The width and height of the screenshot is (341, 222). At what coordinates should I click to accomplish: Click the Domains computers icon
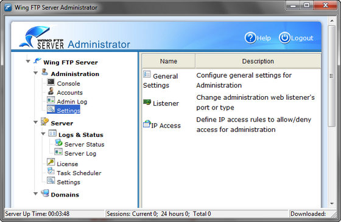[x=45, y=193]
